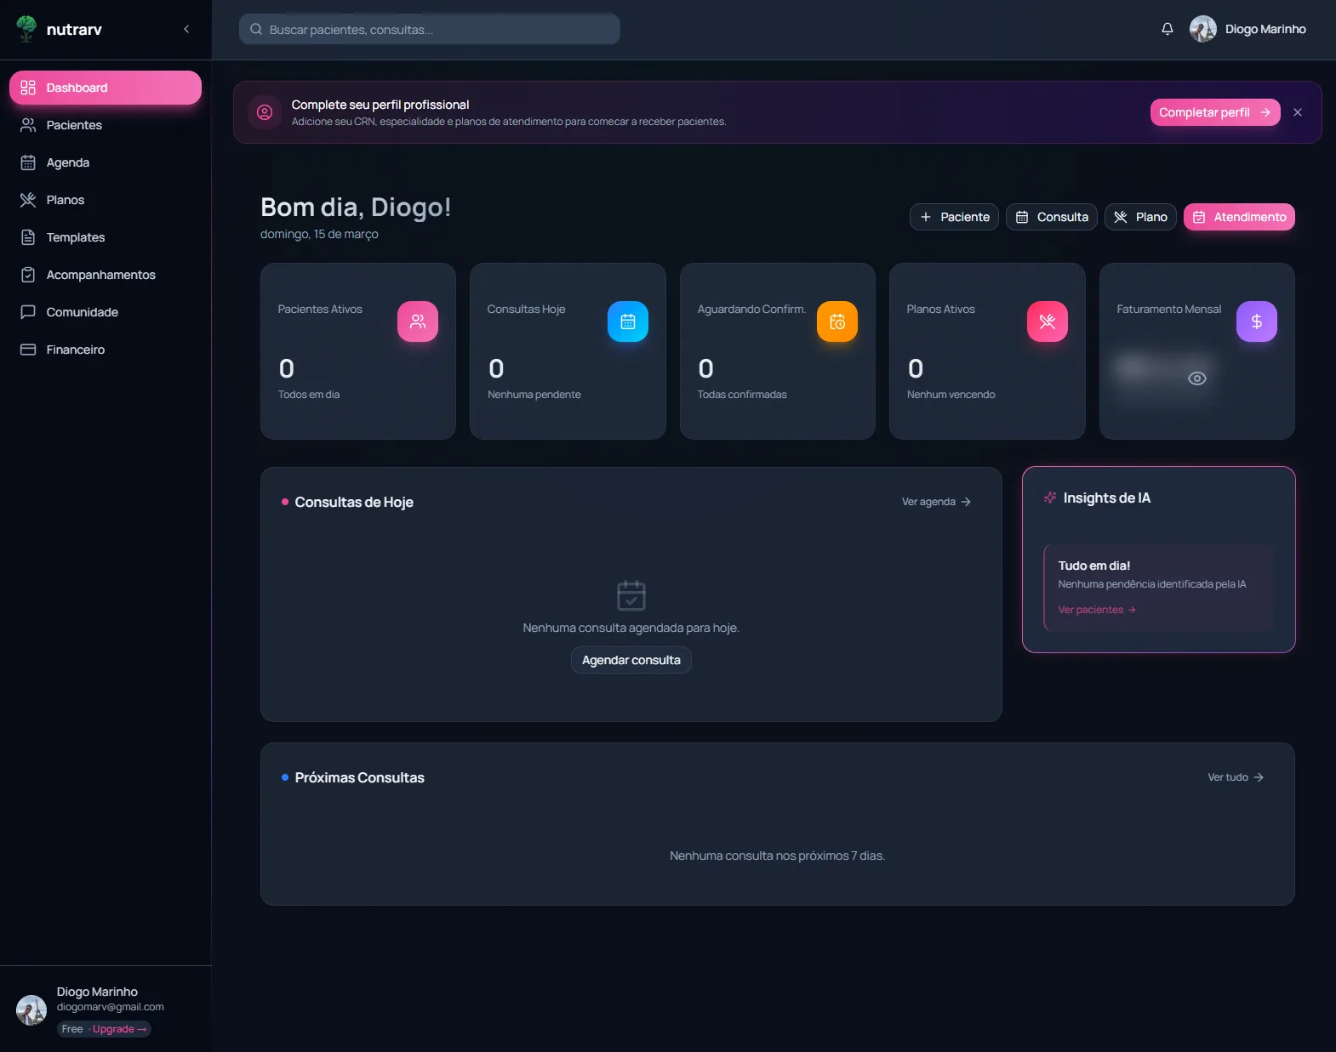1336x1052 pixels.
Task: Open Diogo Marinho profile menu in header
Action: click(1248, 29)
